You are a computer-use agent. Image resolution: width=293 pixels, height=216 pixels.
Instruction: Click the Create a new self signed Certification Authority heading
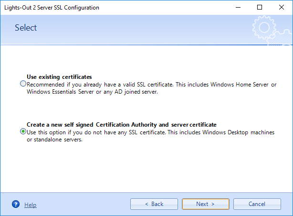[122, 125]
